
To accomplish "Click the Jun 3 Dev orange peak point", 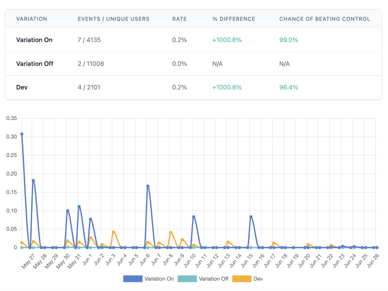I will click(114, 232).
